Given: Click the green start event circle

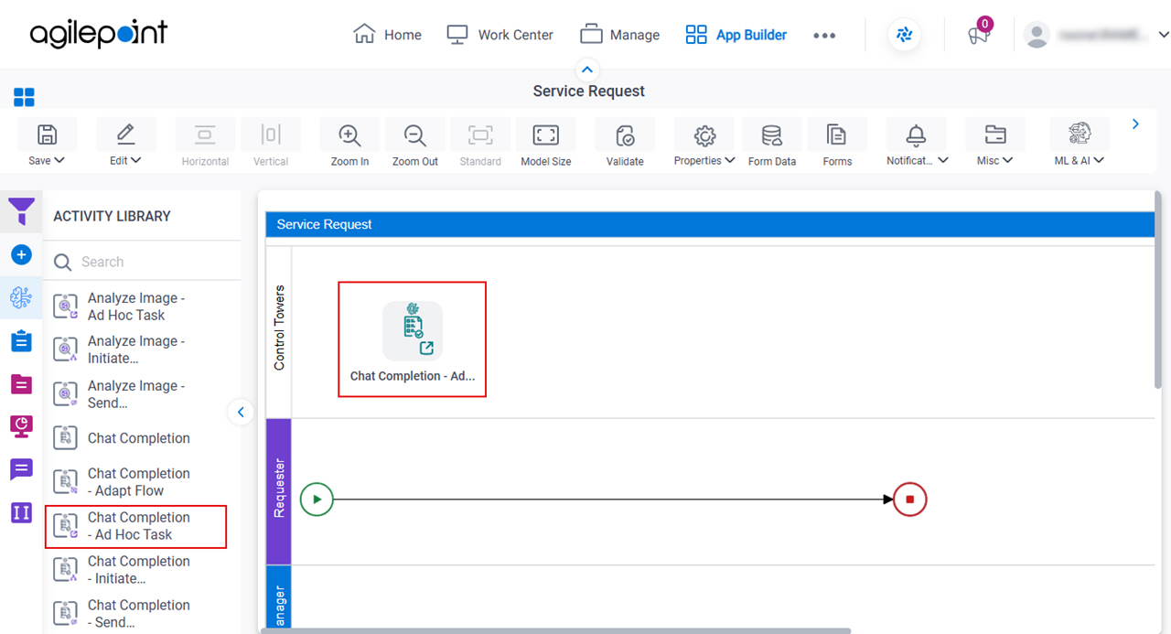Looking at the screenshot, I should (x=317, y=500).
